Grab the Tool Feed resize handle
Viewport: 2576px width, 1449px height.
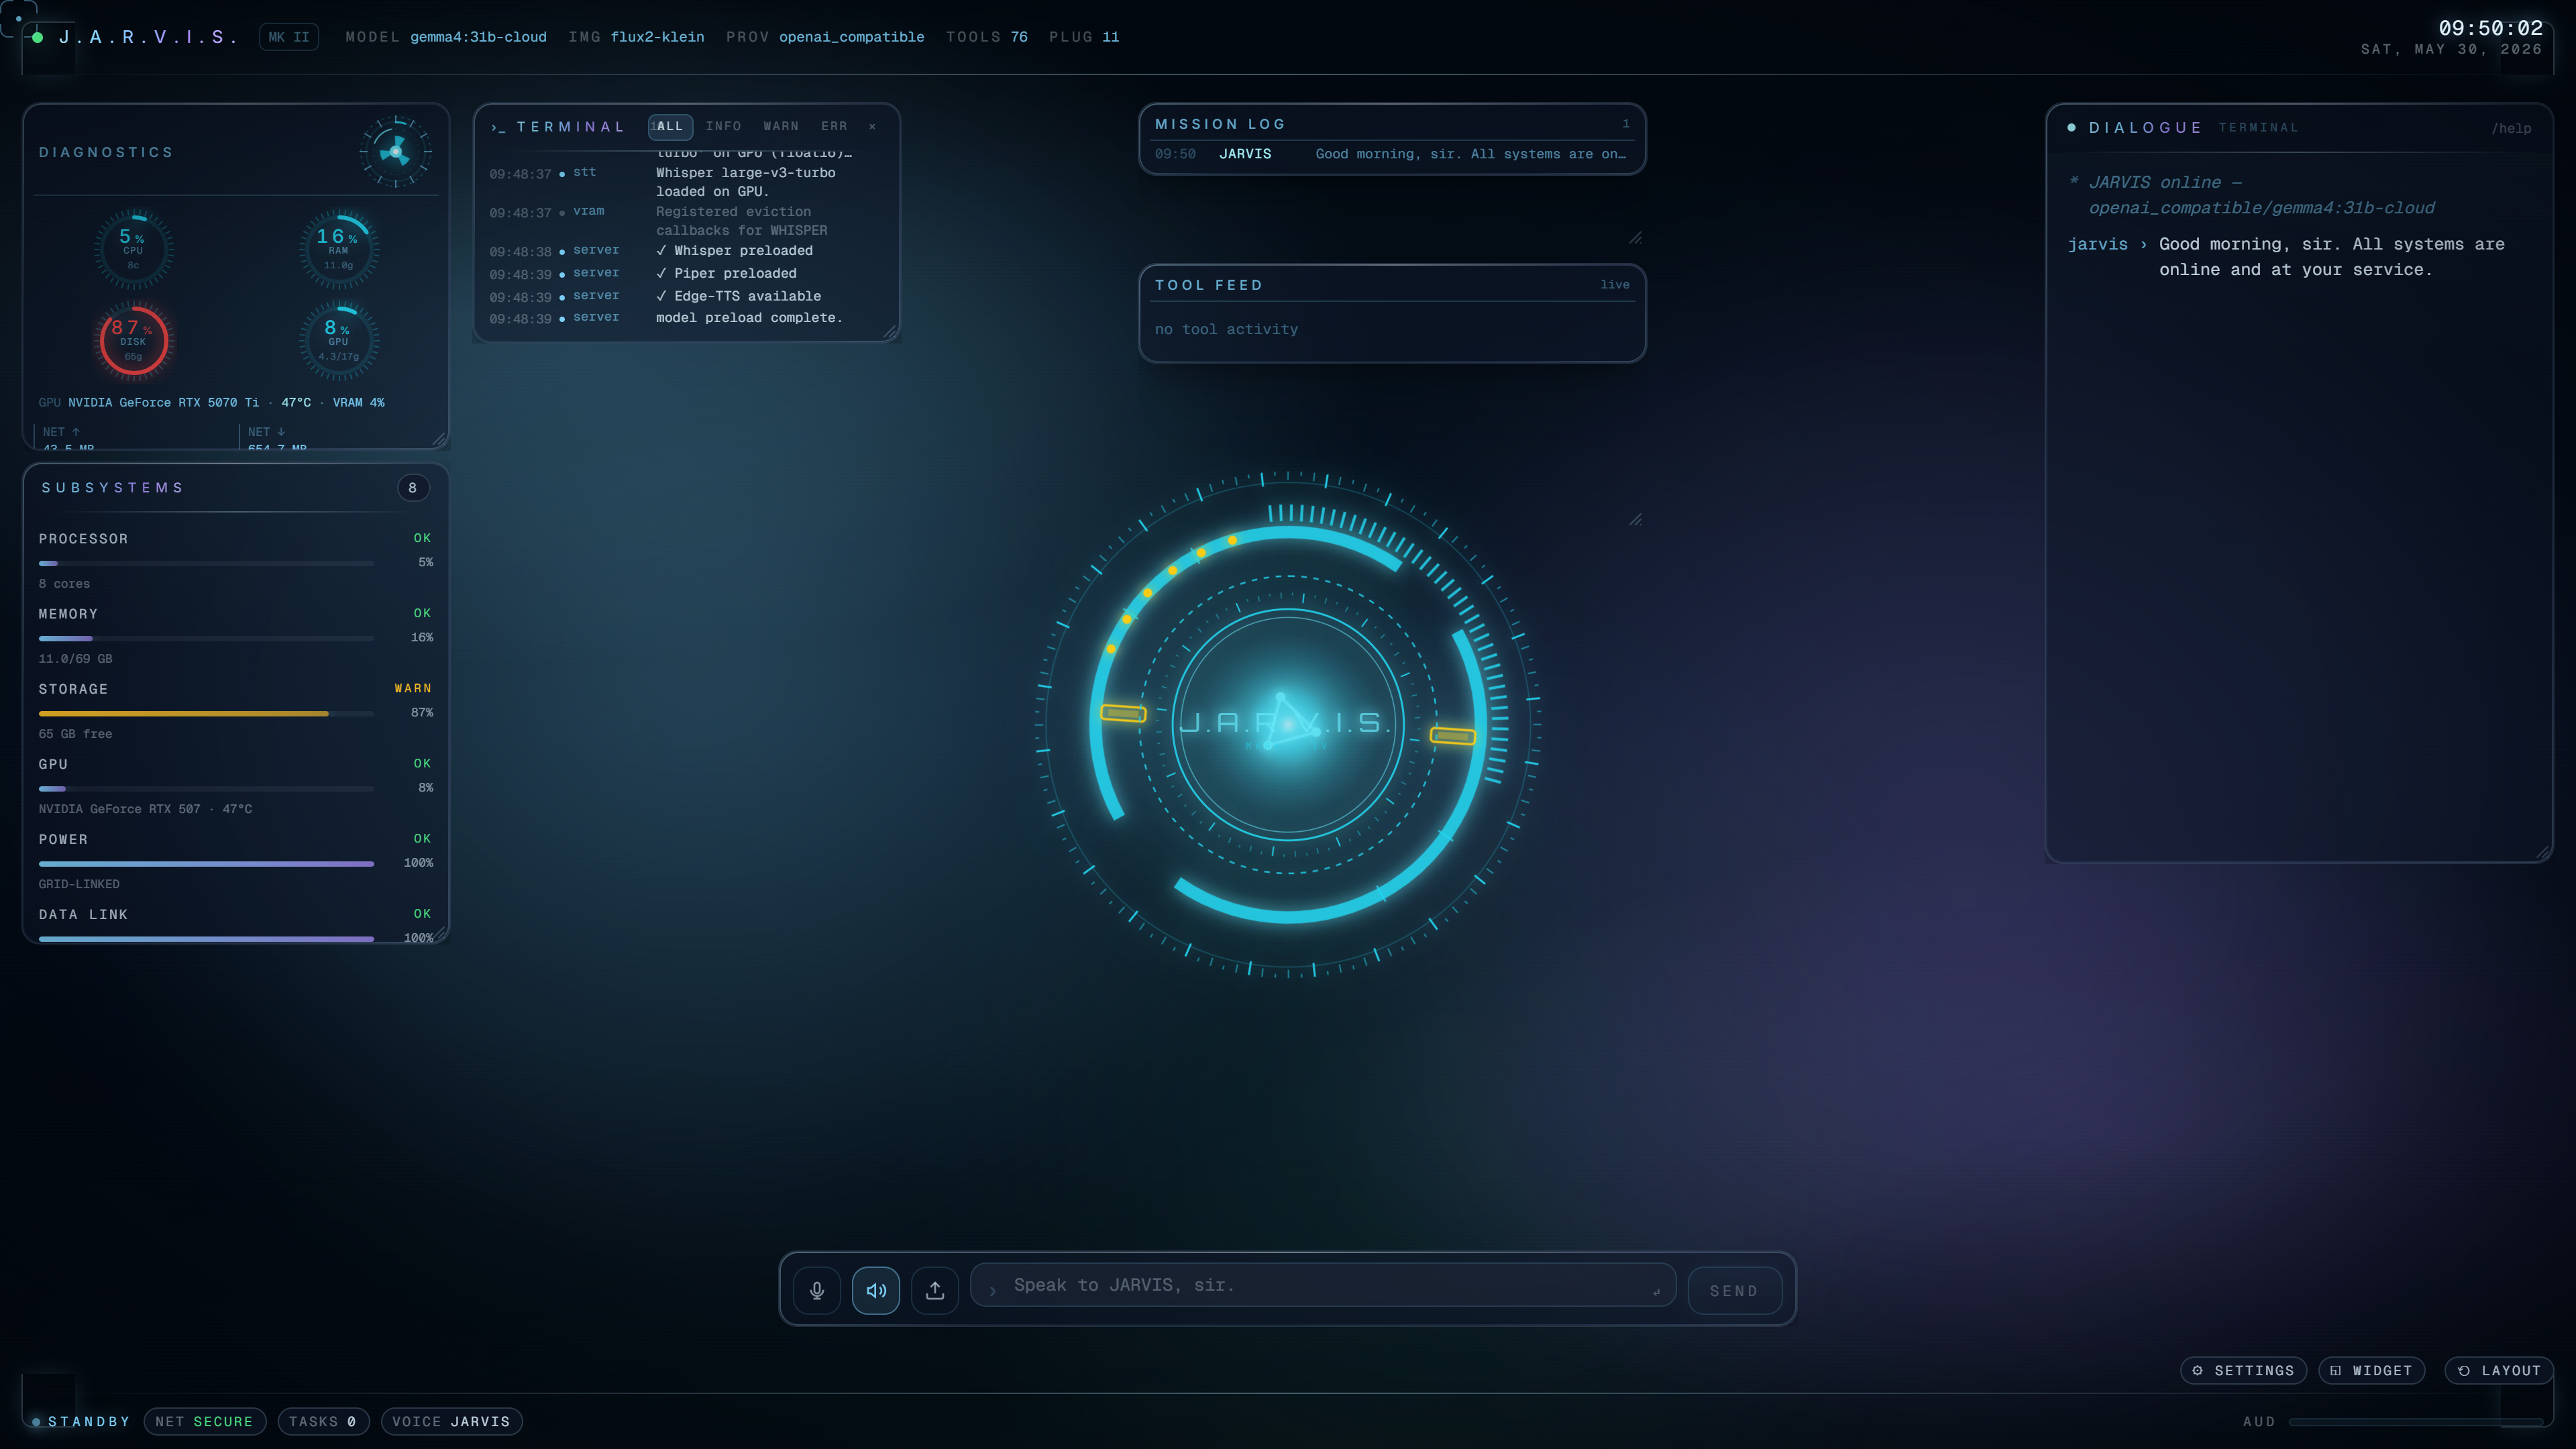point(1636,520)
